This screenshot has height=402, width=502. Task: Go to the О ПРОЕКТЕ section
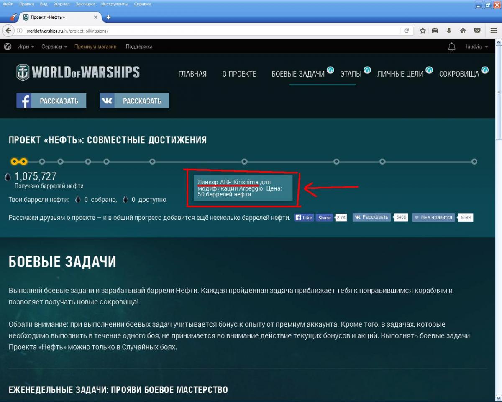(239, 74)
